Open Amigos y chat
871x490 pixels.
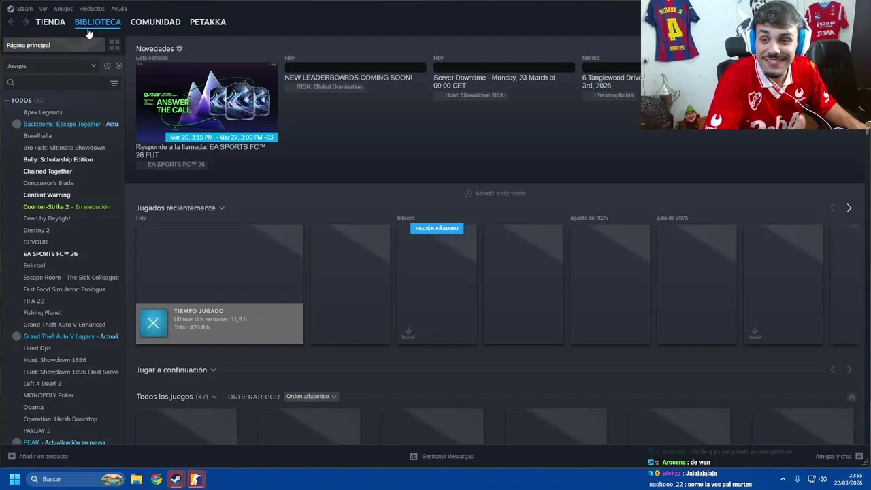tap(839, 456)
